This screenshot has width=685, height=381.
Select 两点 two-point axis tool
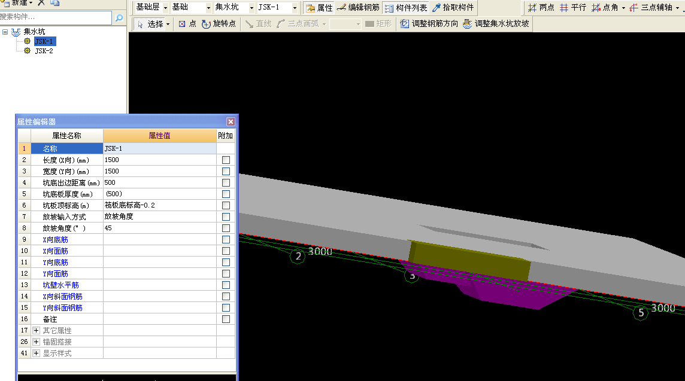pos(541,7)
